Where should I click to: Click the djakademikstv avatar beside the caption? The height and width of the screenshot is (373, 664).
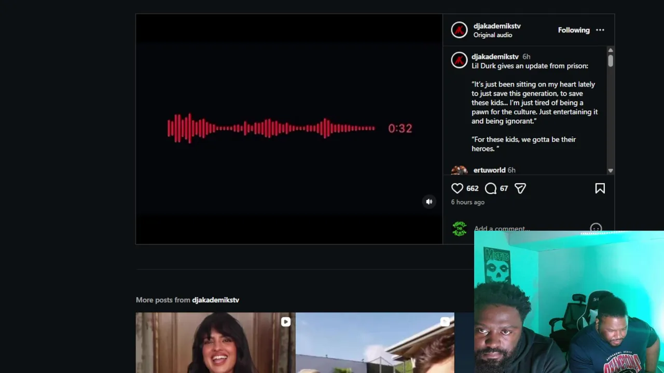point(459,60)
